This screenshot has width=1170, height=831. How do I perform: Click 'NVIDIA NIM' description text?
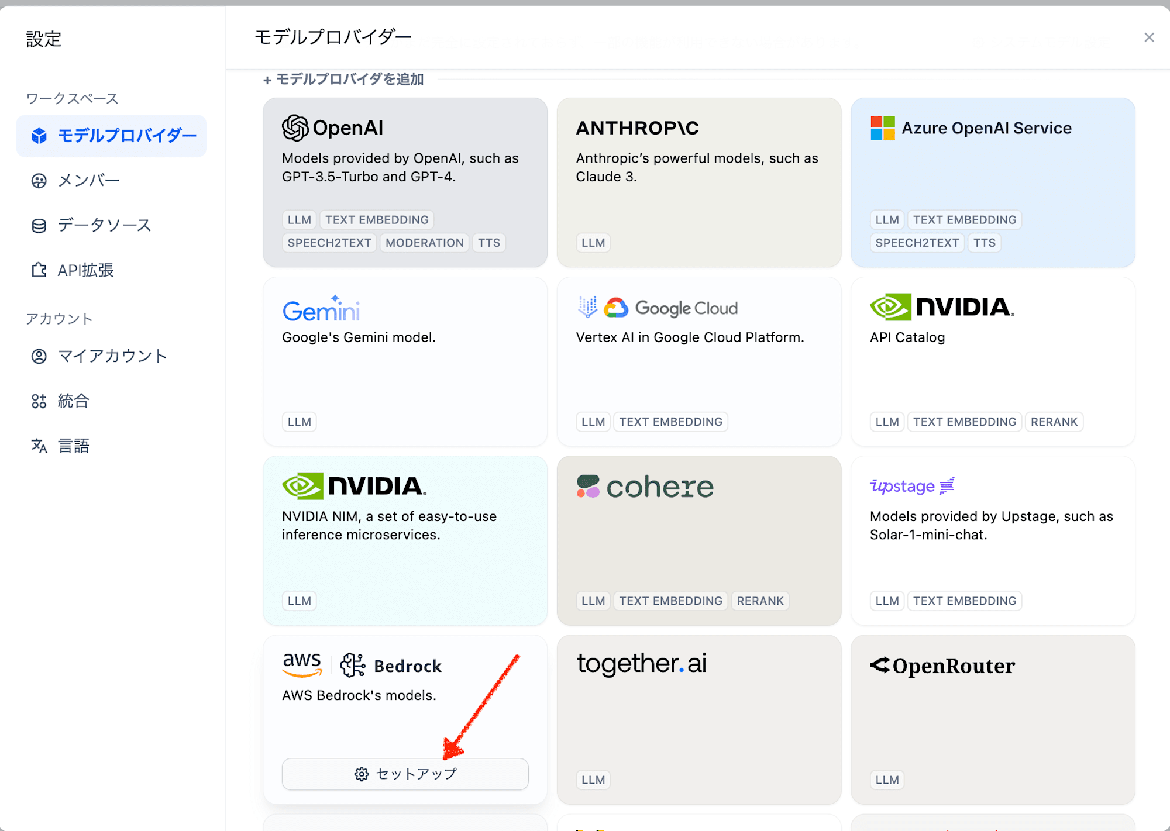tap(390, 526)
